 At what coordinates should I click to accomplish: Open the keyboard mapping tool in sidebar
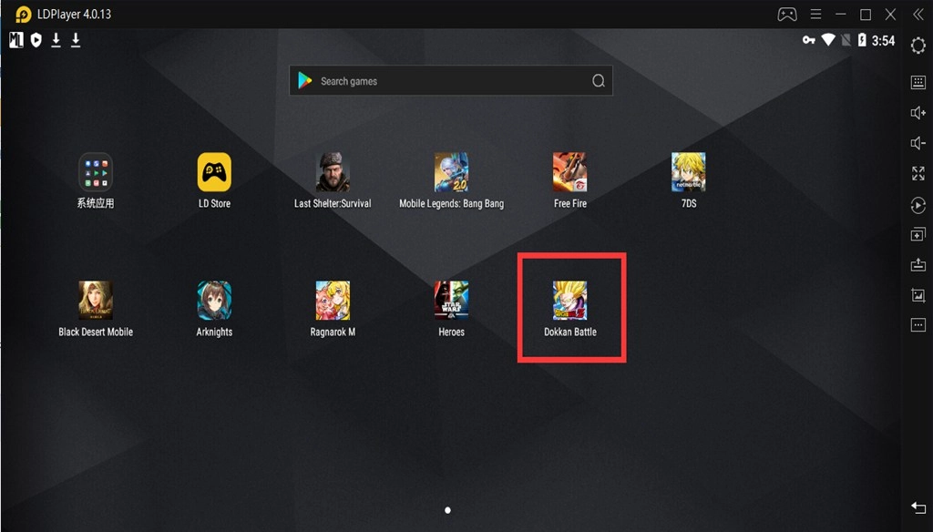[918, 82]
